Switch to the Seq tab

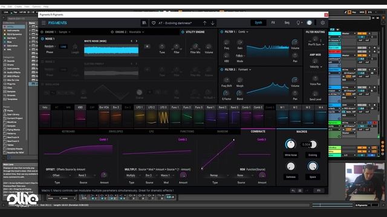click(287, 23)
